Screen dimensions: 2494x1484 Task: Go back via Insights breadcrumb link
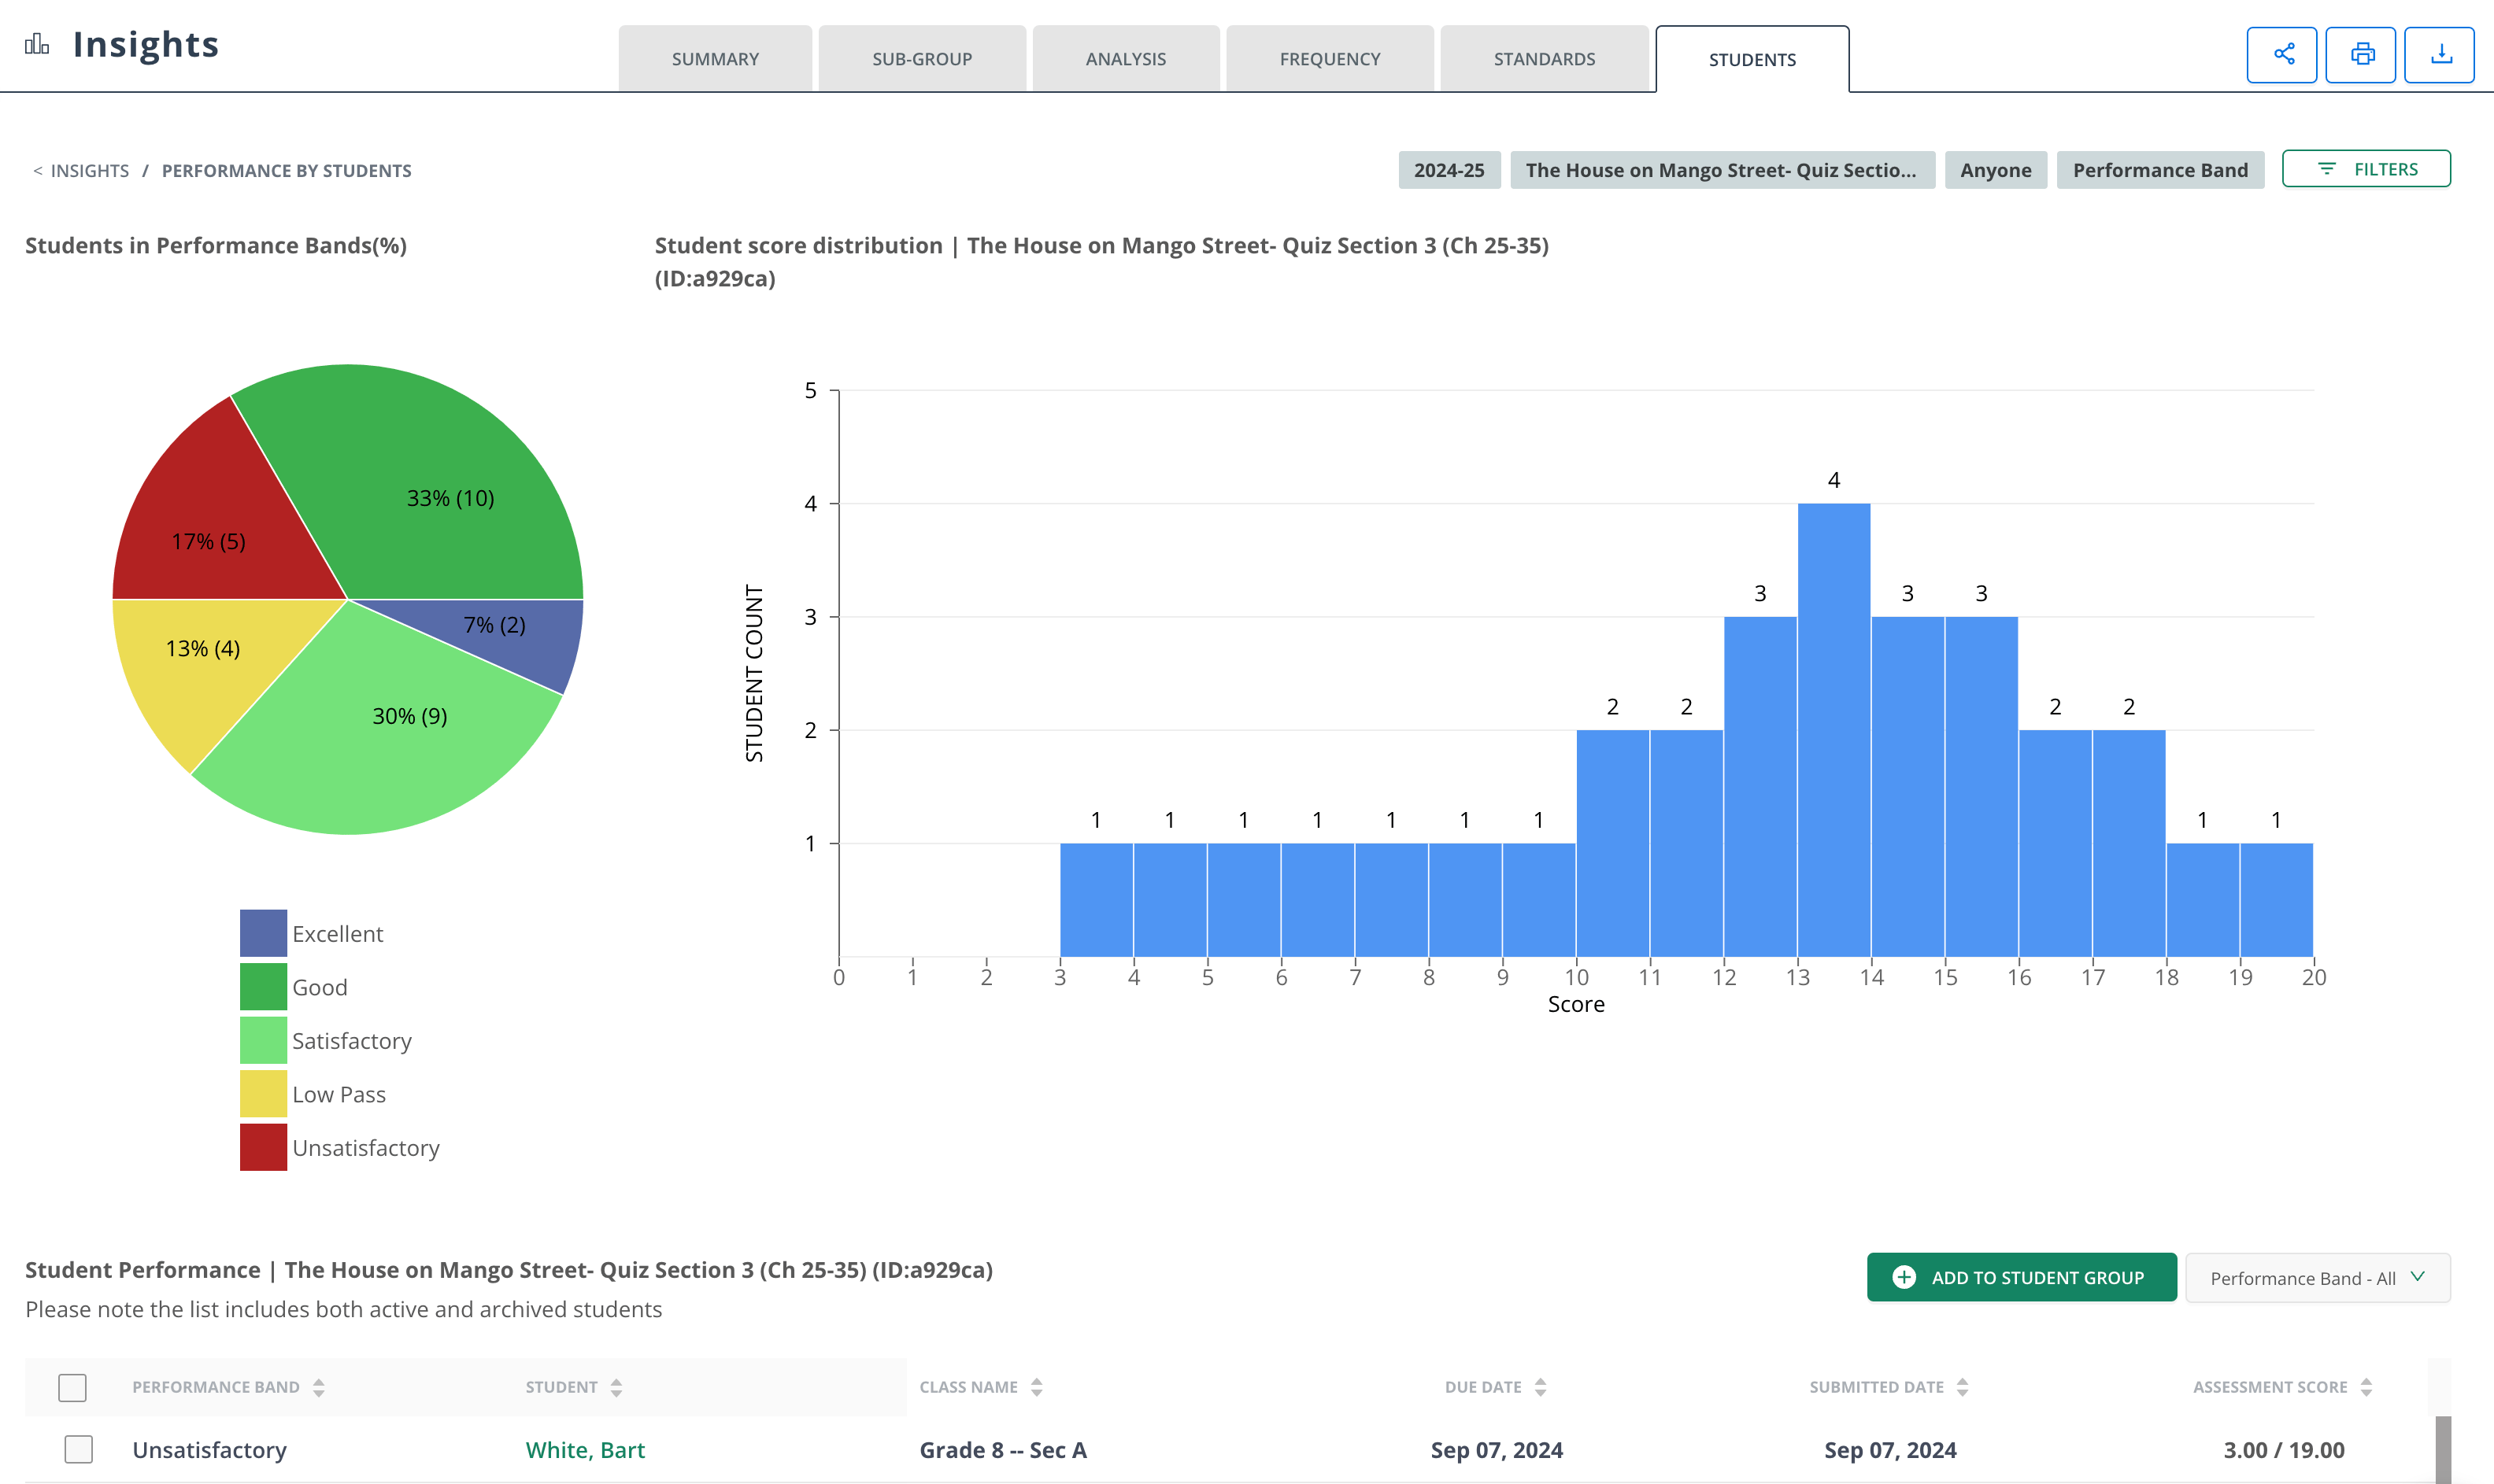click(x=89, y=171)
